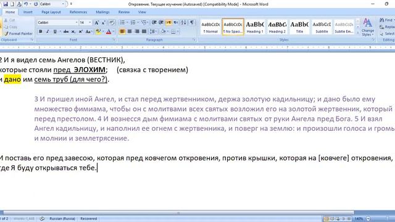Open the Home tab
395x222 pixels.
10,12
